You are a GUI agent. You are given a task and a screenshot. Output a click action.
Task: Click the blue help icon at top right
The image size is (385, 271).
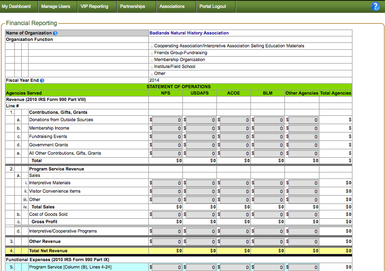tap(375, 6)
